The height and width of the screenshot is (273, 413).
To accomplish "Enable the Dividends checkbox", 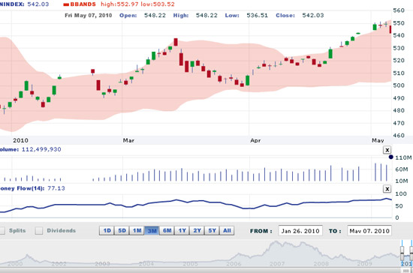I will coord(39,231).
